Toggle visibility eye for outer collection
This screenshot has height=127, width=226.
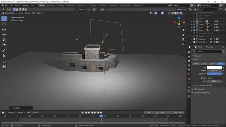click(214, 24)
